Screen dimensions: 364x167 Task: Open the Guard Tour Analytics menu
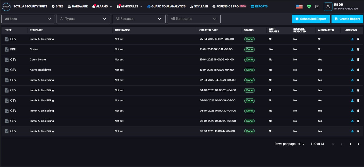pos(166,6)
